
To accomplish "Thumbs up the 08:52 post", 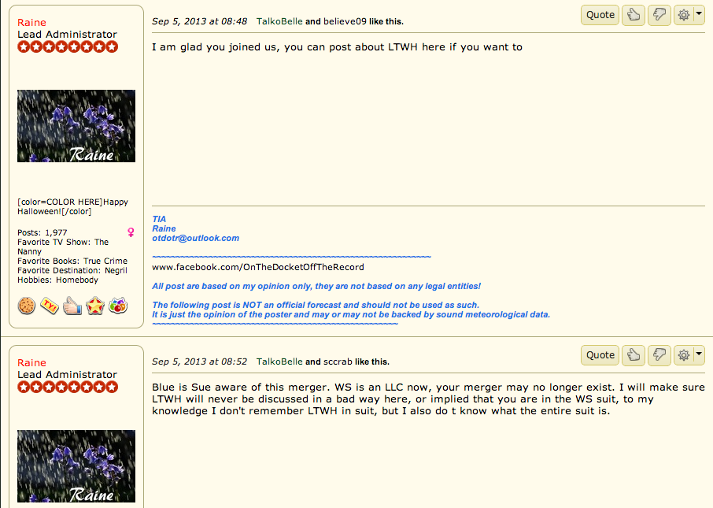I will pyautogui.click(x=634, y=355).
